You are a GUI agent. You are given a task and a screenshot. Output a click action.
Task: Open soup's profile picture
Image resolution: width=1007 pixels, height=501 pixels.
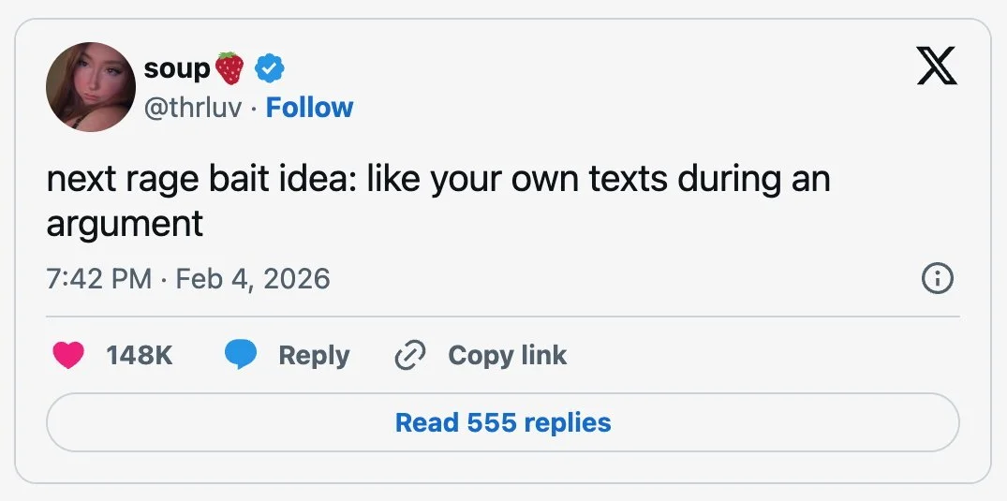click(x=90, y=86)
